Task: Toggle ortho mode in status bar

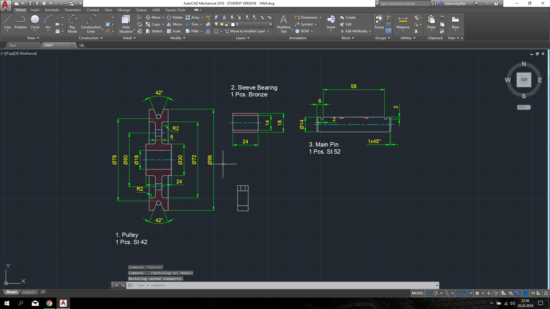Action: point(429,293)
